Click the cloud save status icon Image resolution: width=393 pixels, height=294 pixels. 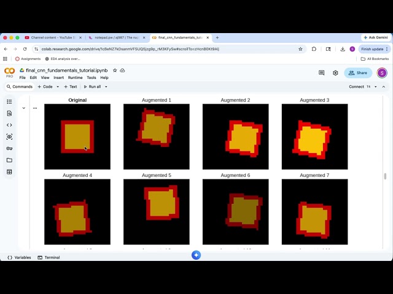(122, 70)
